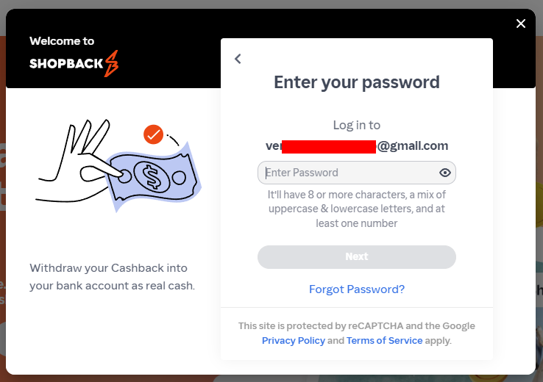Open the Terms of Service link
The image size is (543, 382).
pos(385,341)
